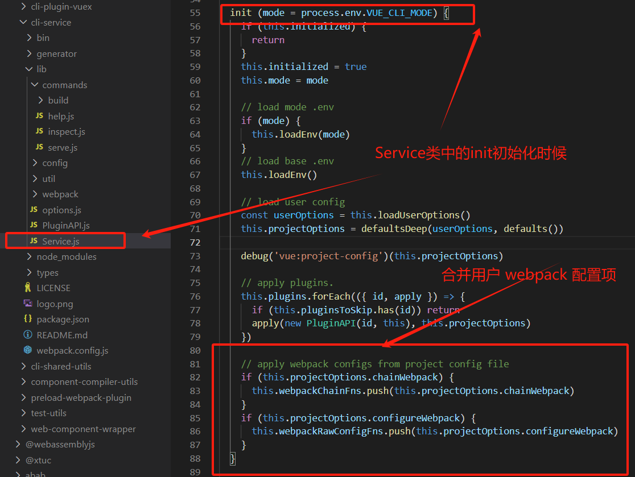Click the info icon beside README.md
The width and height of the screenshot is (635, 477).
[28, 335]
